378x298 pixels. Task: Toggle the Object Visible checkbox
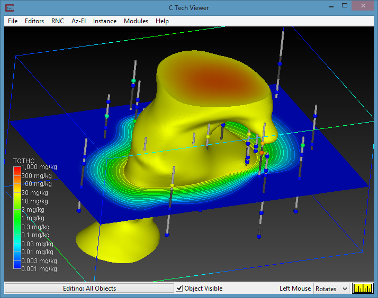179,288
